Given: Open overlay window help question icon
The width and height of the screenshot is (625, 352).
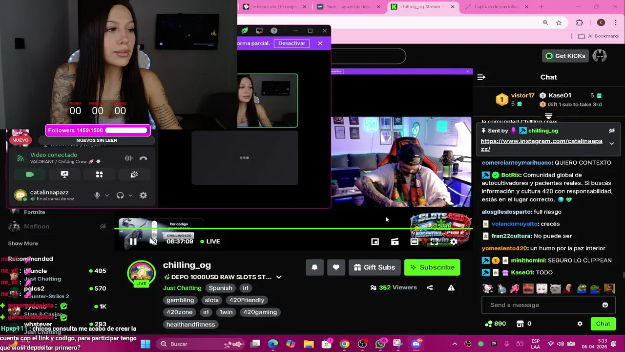Looking at the screenshot, I should pyautogui.click(x=274, y=31).
